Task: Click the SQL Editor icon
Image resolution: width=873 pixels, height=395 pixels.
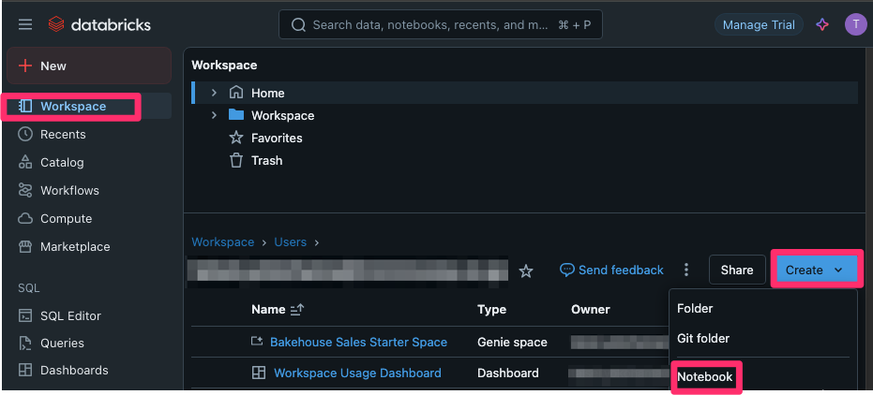Action: point(25,315)
